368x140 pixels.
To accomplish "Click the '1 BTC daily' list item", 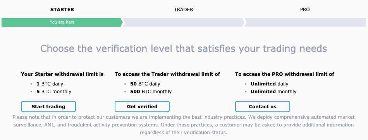I will 50,84.
